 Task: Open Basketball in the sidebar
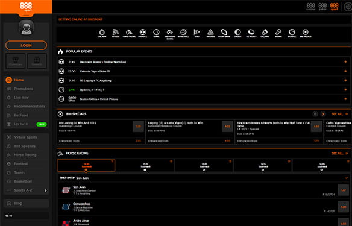pos(27,181)
